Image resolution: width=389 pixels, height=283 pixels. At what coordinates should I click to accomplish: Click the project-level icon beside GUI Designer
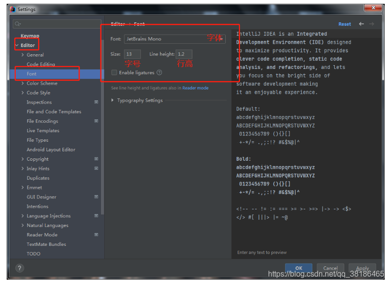point(96,197)
